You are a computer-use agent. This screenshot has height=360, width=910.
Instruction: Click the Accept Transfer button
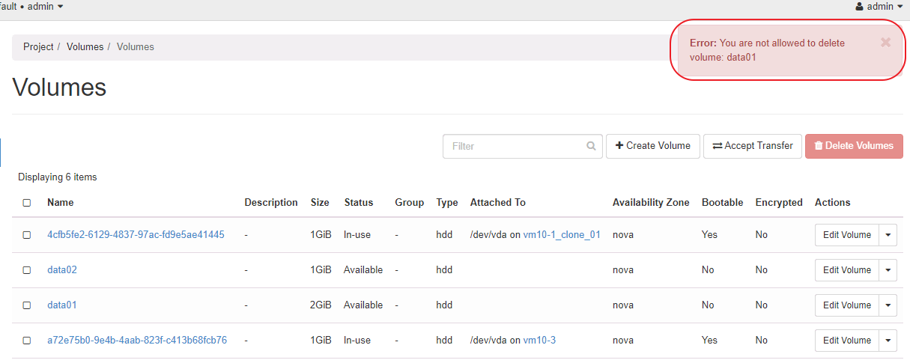752,146
